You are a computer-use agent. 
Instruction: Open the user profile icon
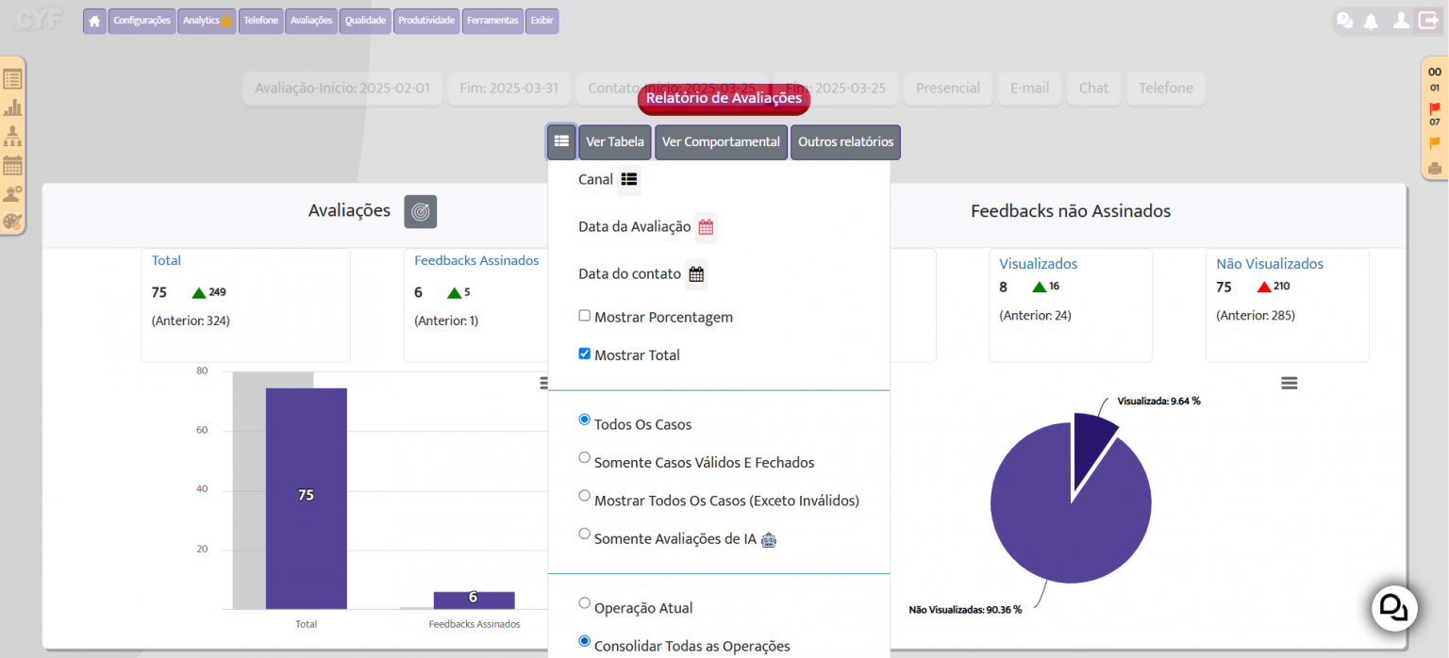1402,21
